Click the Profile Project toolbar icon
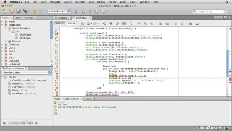Image resolution: width=232 pixels, height=131 pixels. point(104,11)
